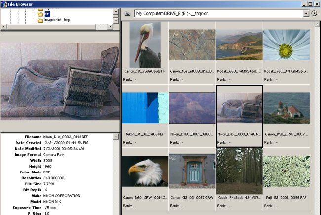Click folder tree scroll right arrow

click(x=110, y=26)
